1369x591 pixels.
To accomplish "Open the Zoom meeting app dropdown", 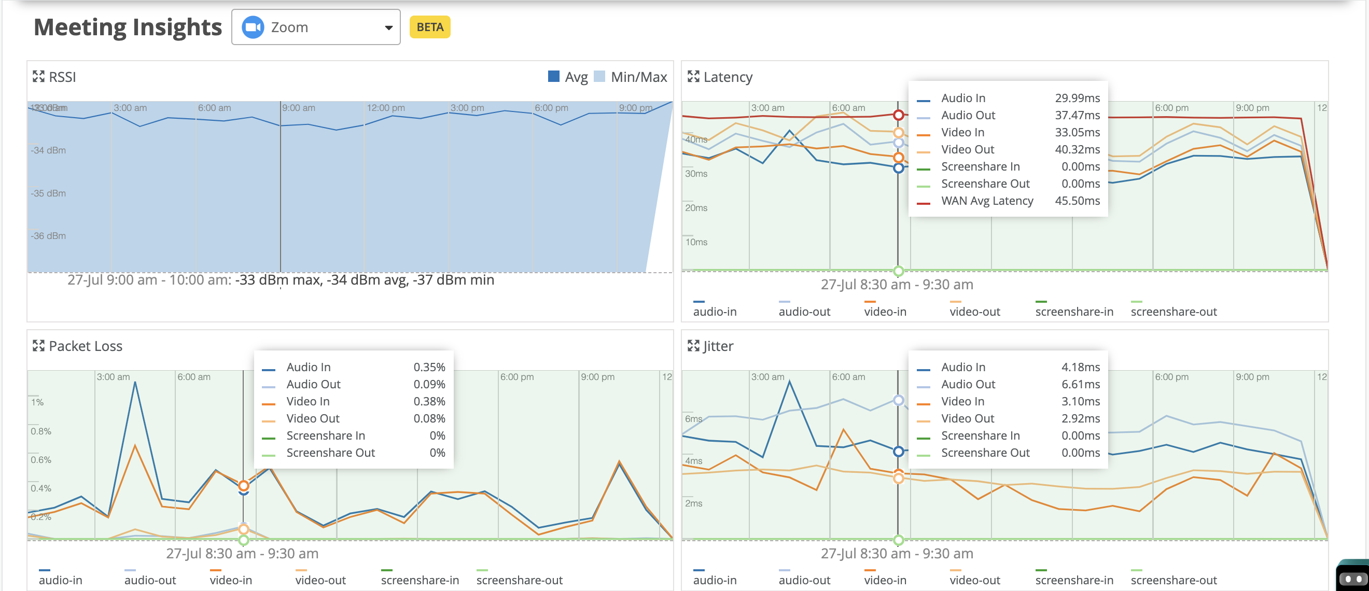I will pos(316,27).
